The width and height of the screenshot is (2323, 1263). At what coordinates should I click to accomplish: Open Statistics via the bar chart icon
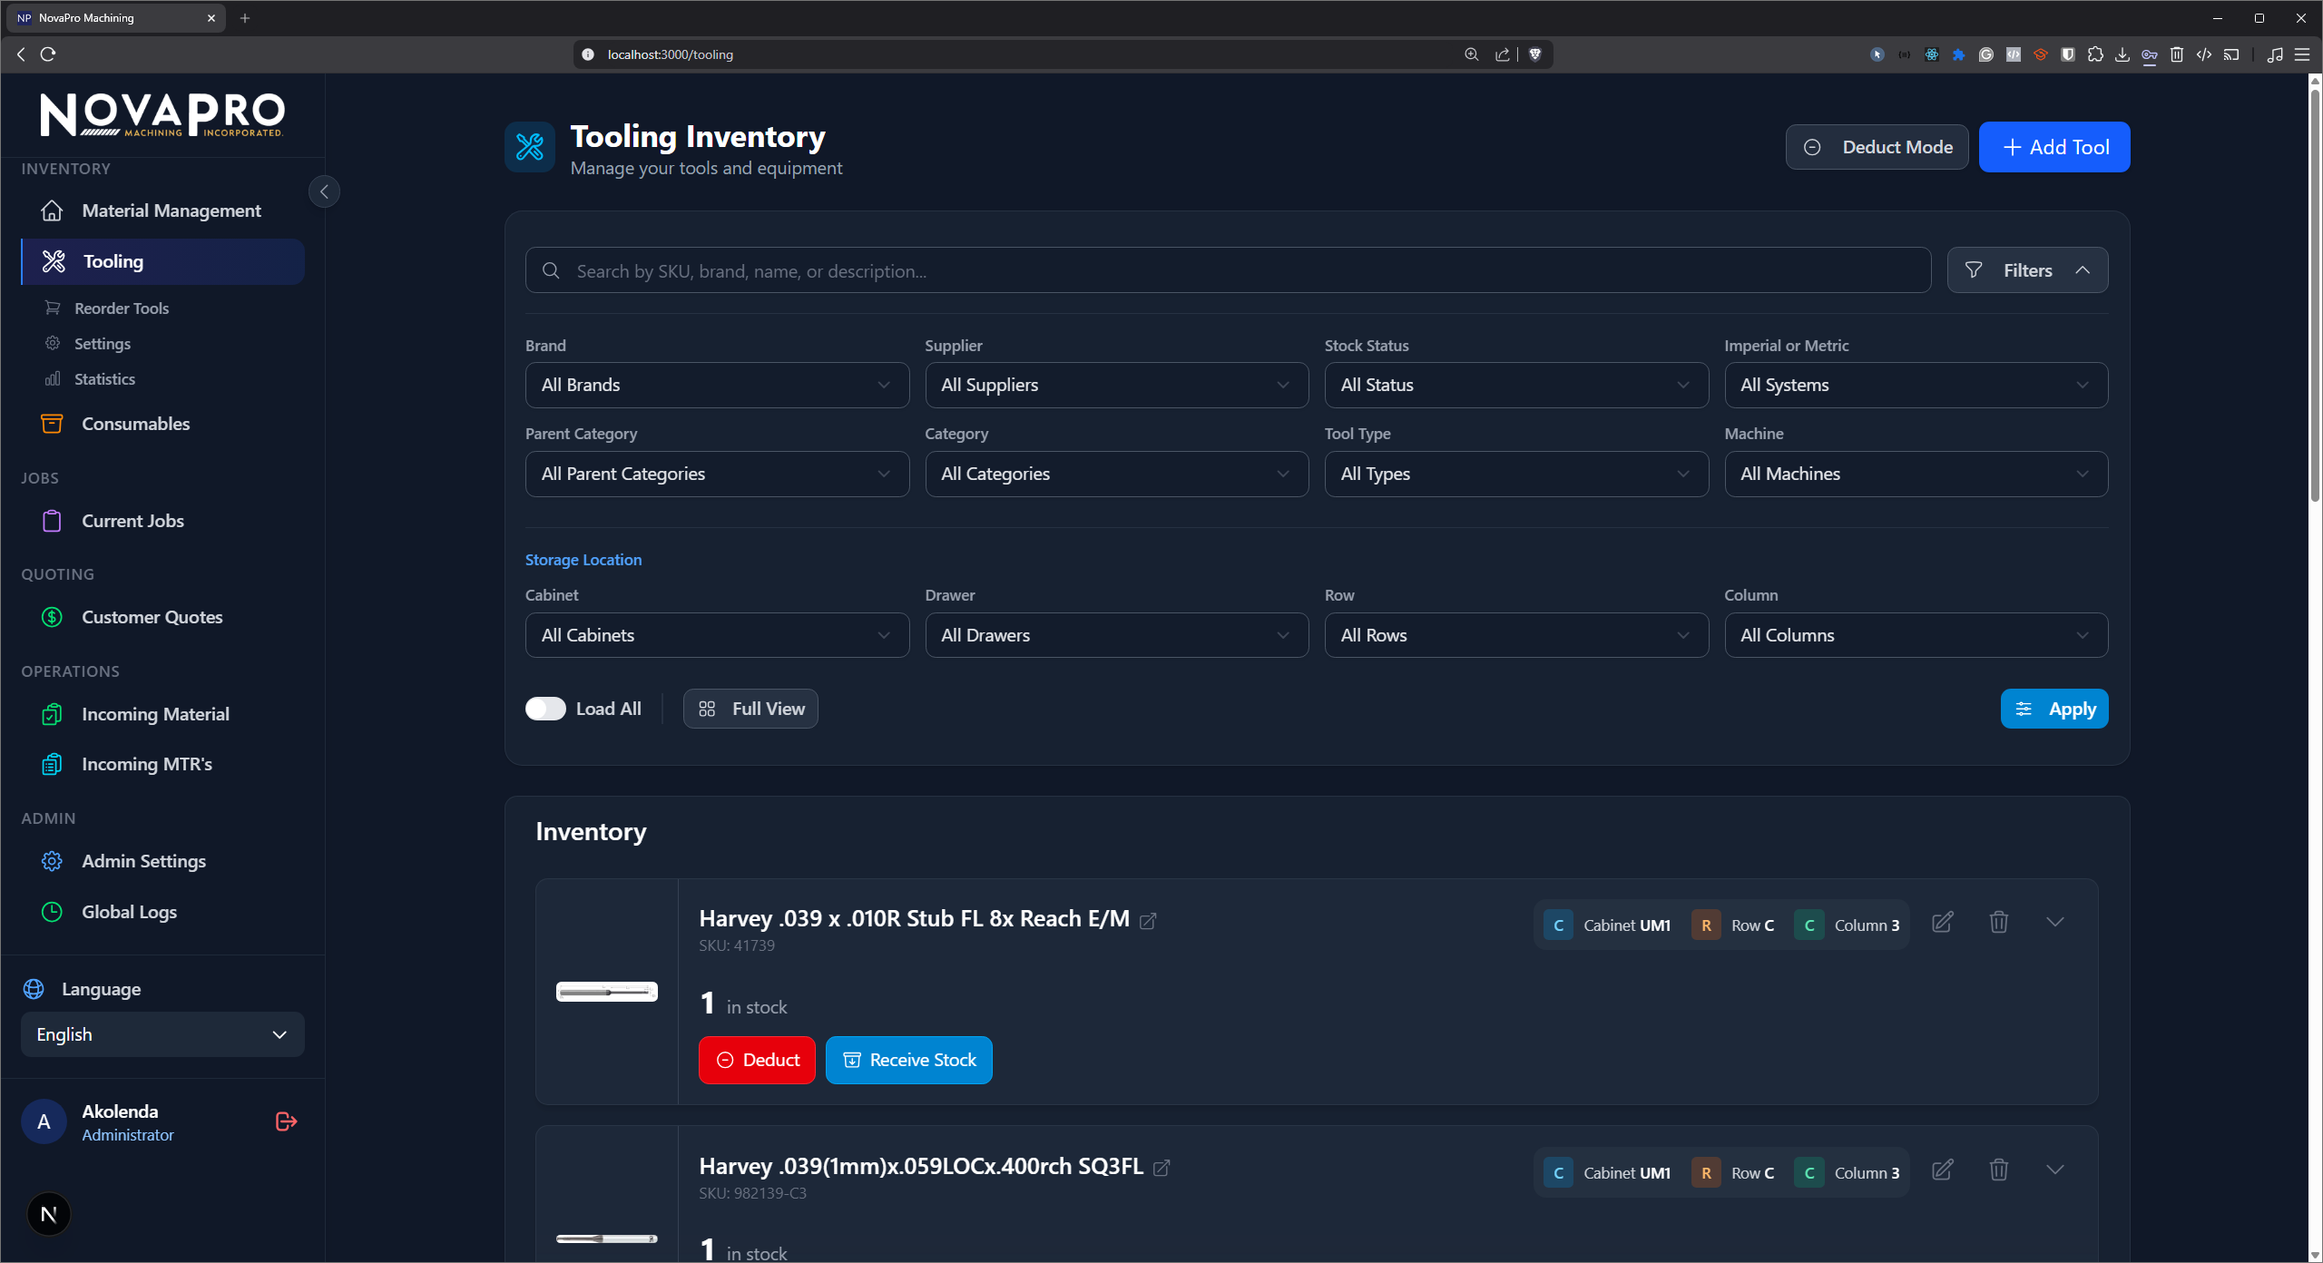[x=53, y=378]
